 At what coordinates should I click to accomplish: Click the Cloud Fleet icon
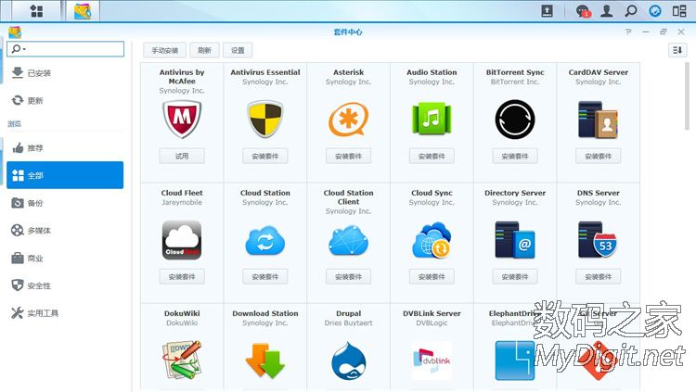point(182,240)
